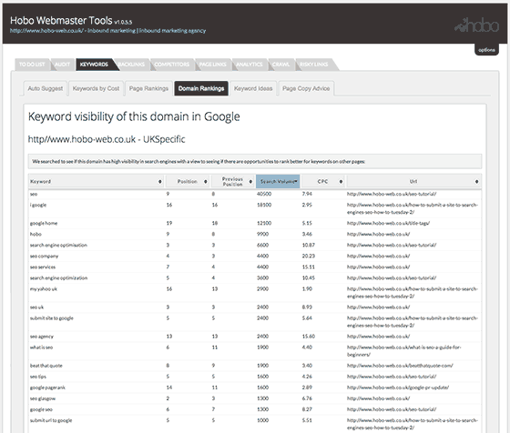
Task: Open the PAGE LINKS tab
Action: pyautogui.click(x=213, y=65)
